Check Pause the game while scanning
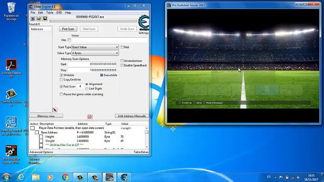Viewport: 324px width, 182px height. [x=61, y=94]
